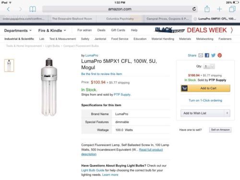The height and width of the screenshot is (180, 240).
Task: Show all open tabs overview icon
Action: (x=232, y=9)
